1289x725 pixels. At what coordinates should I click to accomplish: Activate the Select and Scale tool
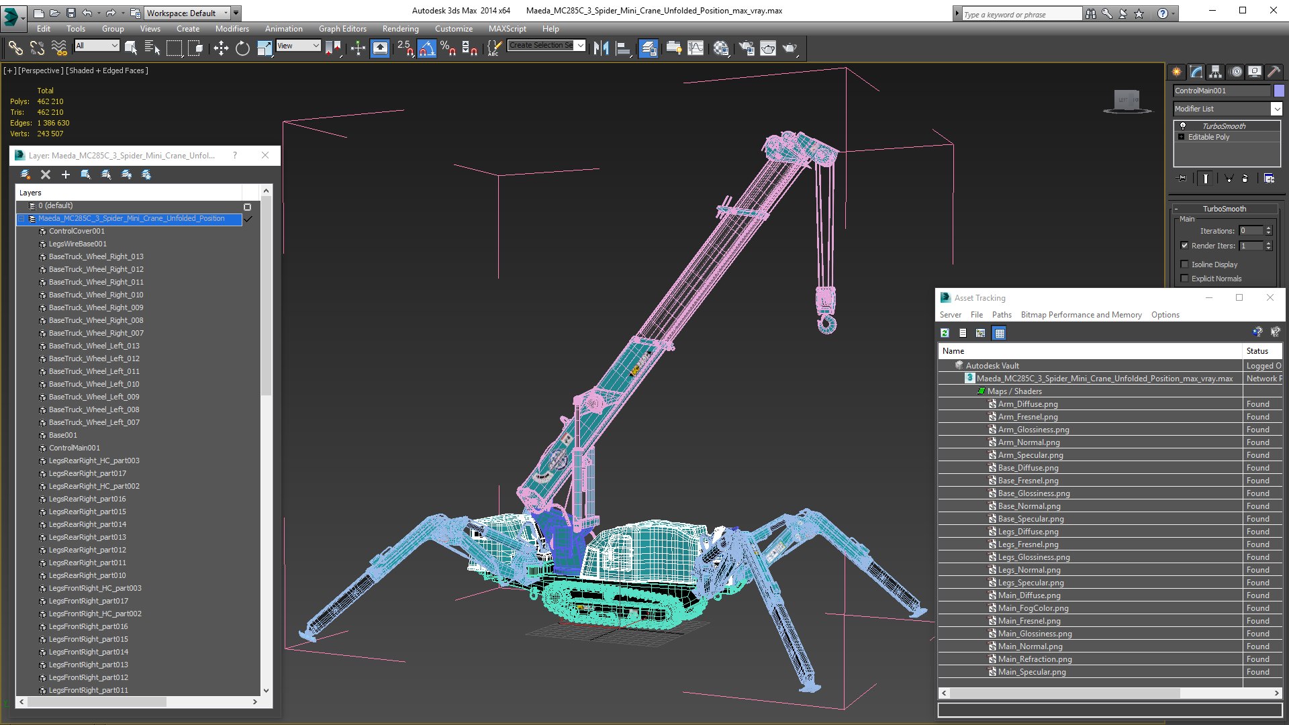[265, 48]
